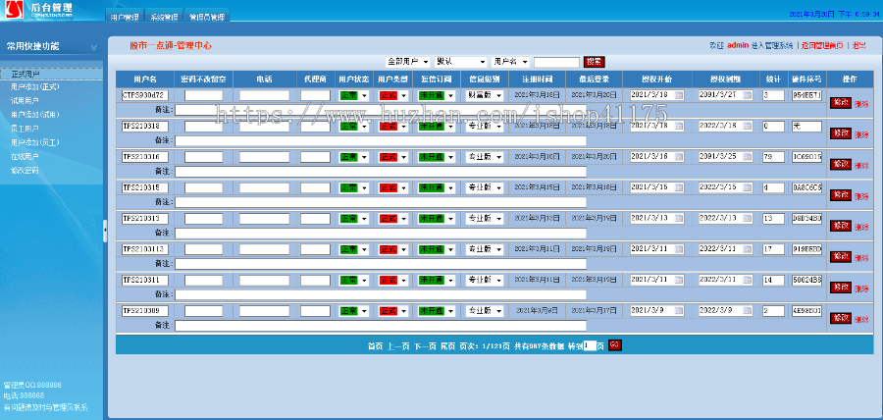This screenshot has height=420, width=883.
Task: Open 用户状态 dropdown for CTPS930d72
Action: pos(354,96)
